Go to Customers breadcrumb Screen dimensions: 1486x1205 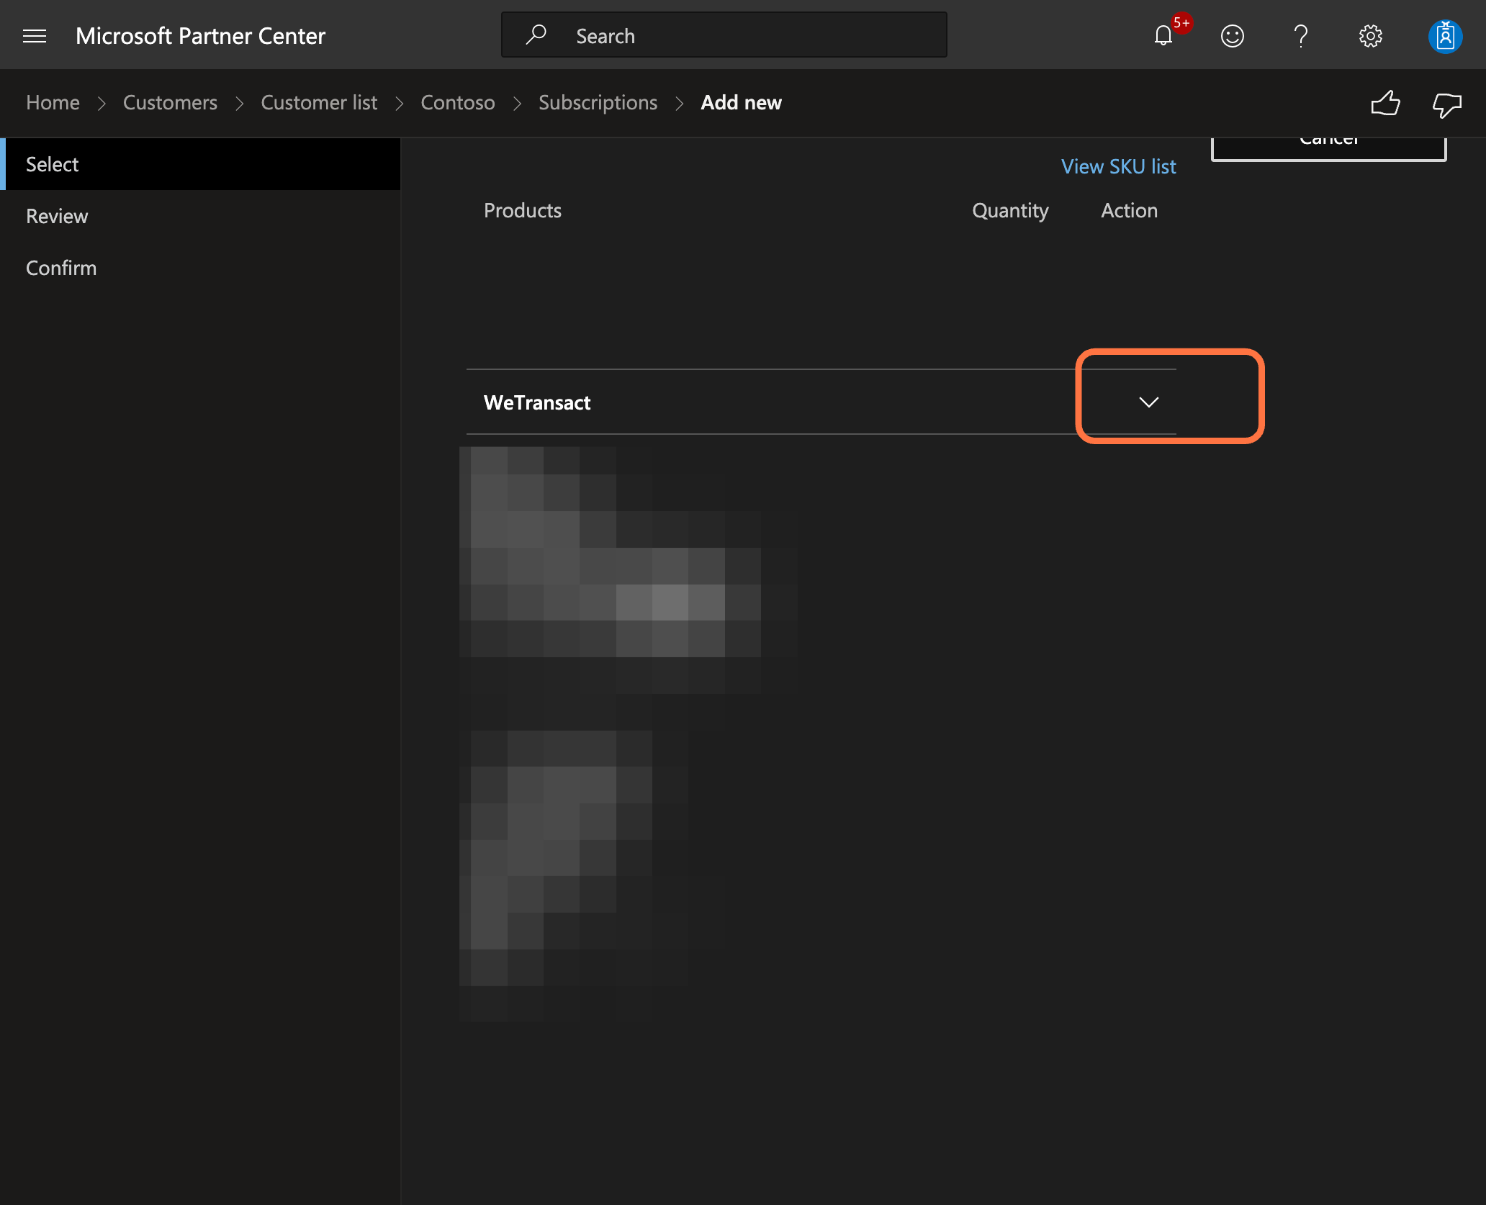pyautogui.click(x=170, y=103)
